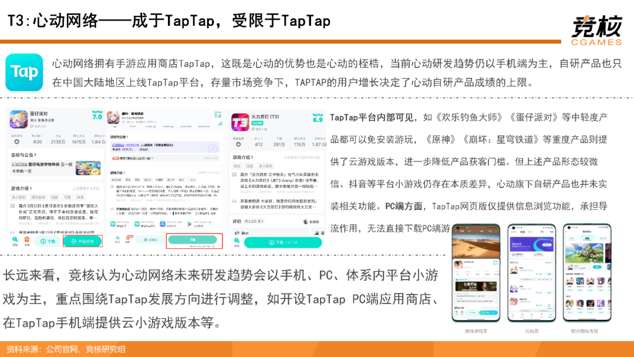The width and height of the screenshot is (634, 357).
Task: Click the 竞核 CGAMES logo
Action: click(596, 31)
